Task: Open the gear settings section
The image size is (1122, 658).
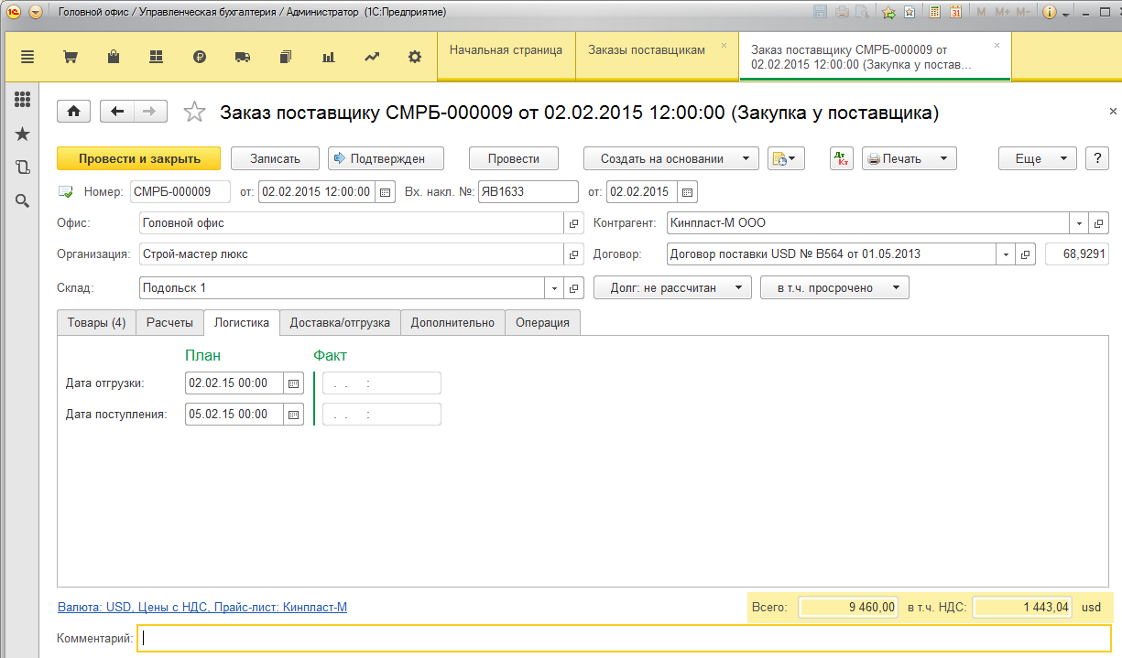Action: pyautogui.click(x=415, y=57)
